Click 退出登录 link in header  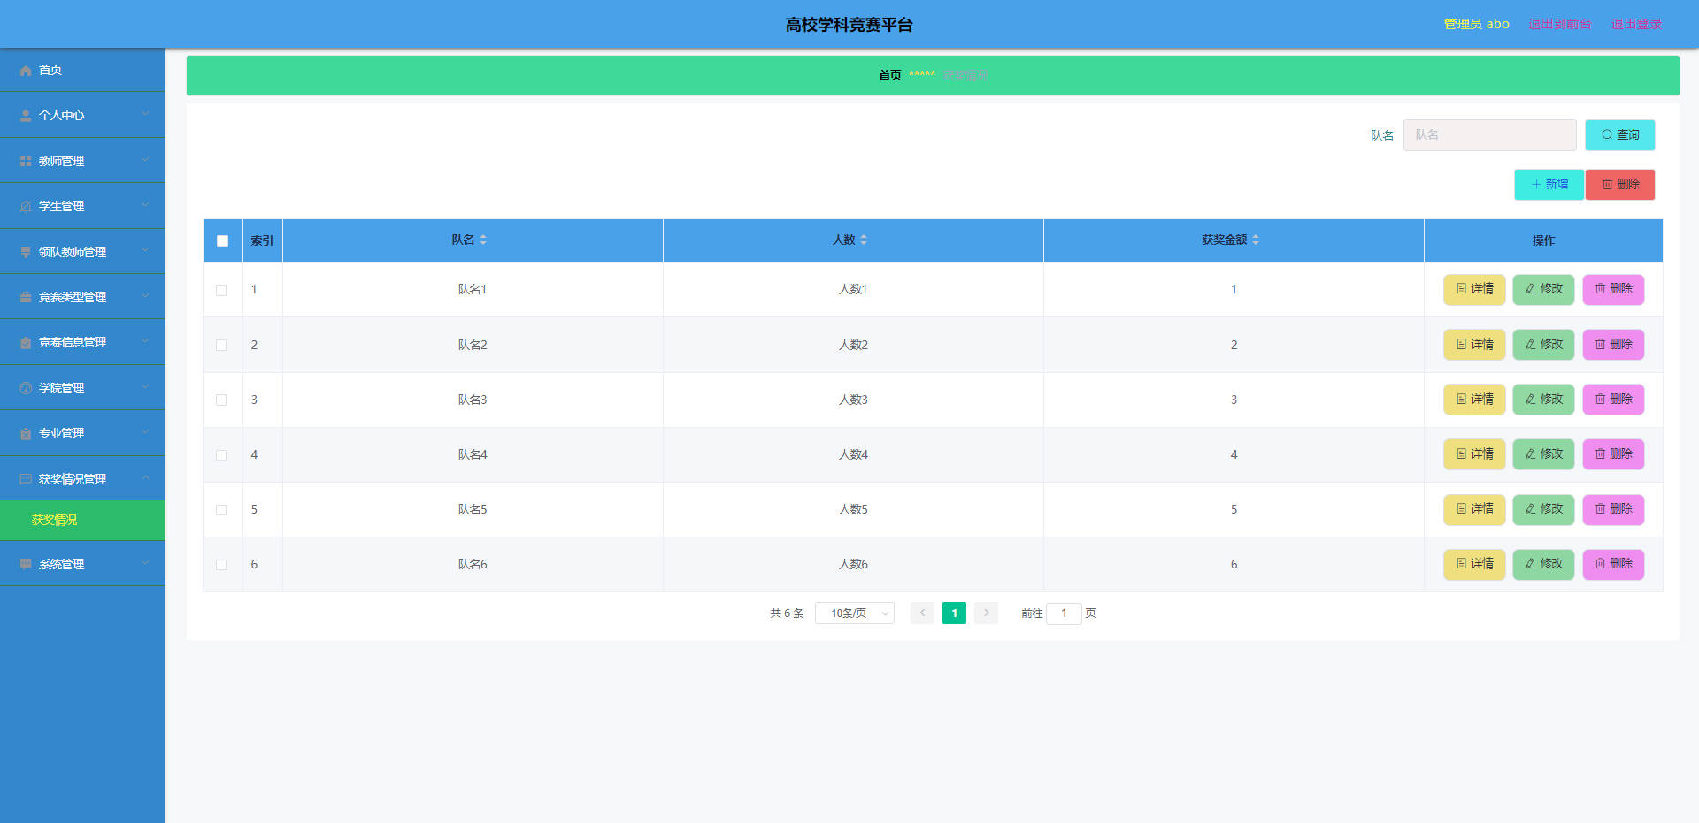[1636, 24]
